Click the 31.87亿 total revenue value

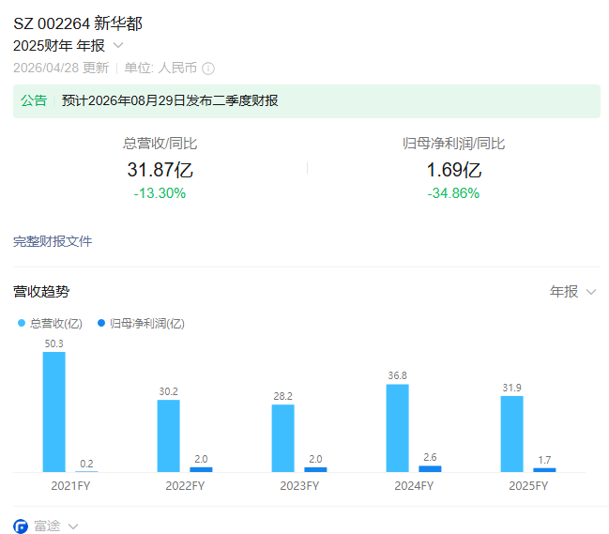pos(160,170)
